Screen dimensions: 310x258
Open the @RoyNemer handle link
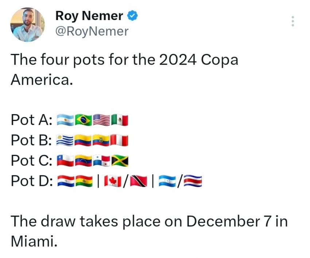pos(92,31)
